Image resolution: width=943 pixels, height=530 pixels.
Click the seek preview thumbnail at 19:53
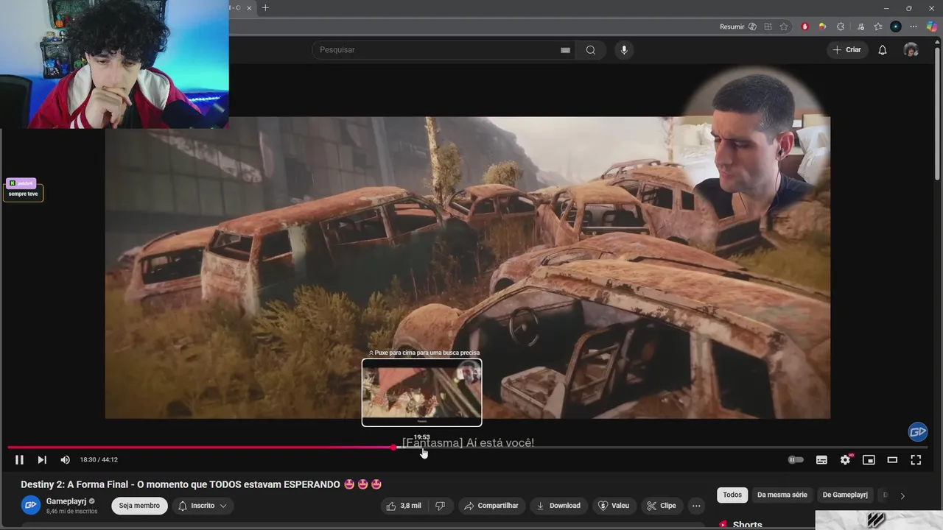(421, 392)
